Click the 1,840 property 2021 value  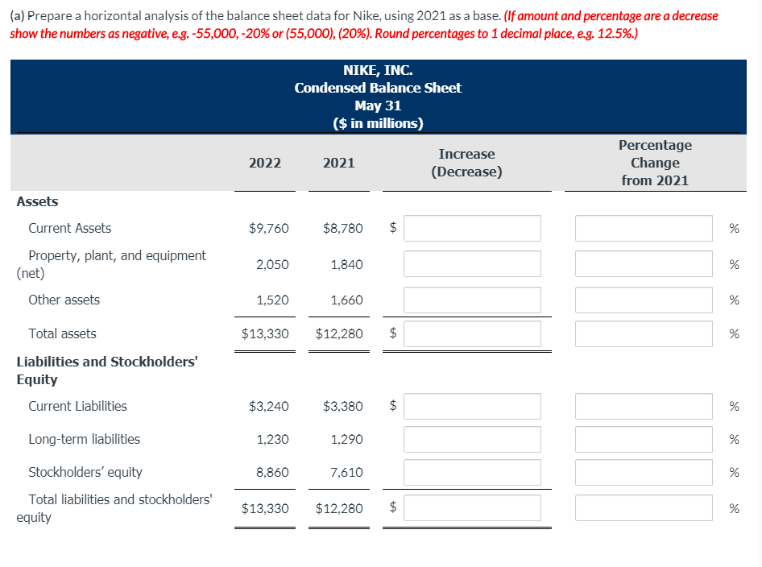pos(346,265)
